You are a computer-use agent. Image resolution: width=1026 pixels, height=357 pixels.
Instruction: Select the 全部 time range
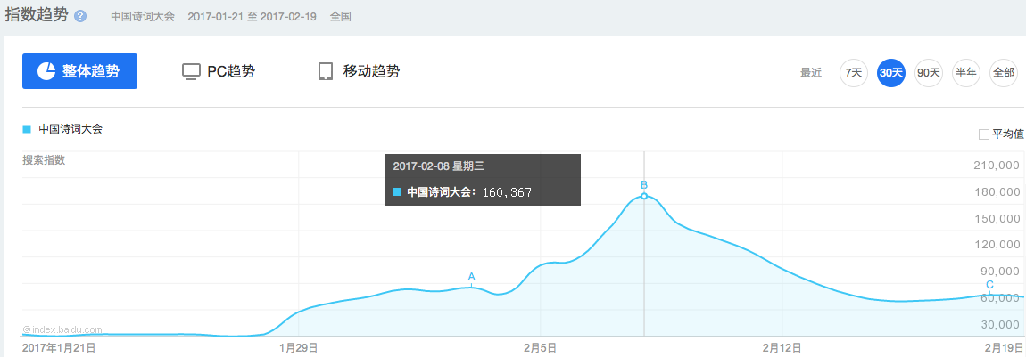pyautogui.click(x=1004, y=73)
